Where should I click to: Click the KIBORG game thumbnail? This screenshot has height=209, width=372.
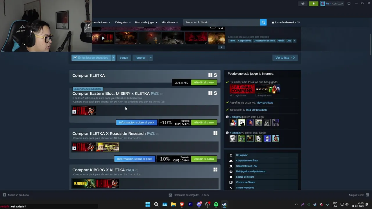point(84,183)
